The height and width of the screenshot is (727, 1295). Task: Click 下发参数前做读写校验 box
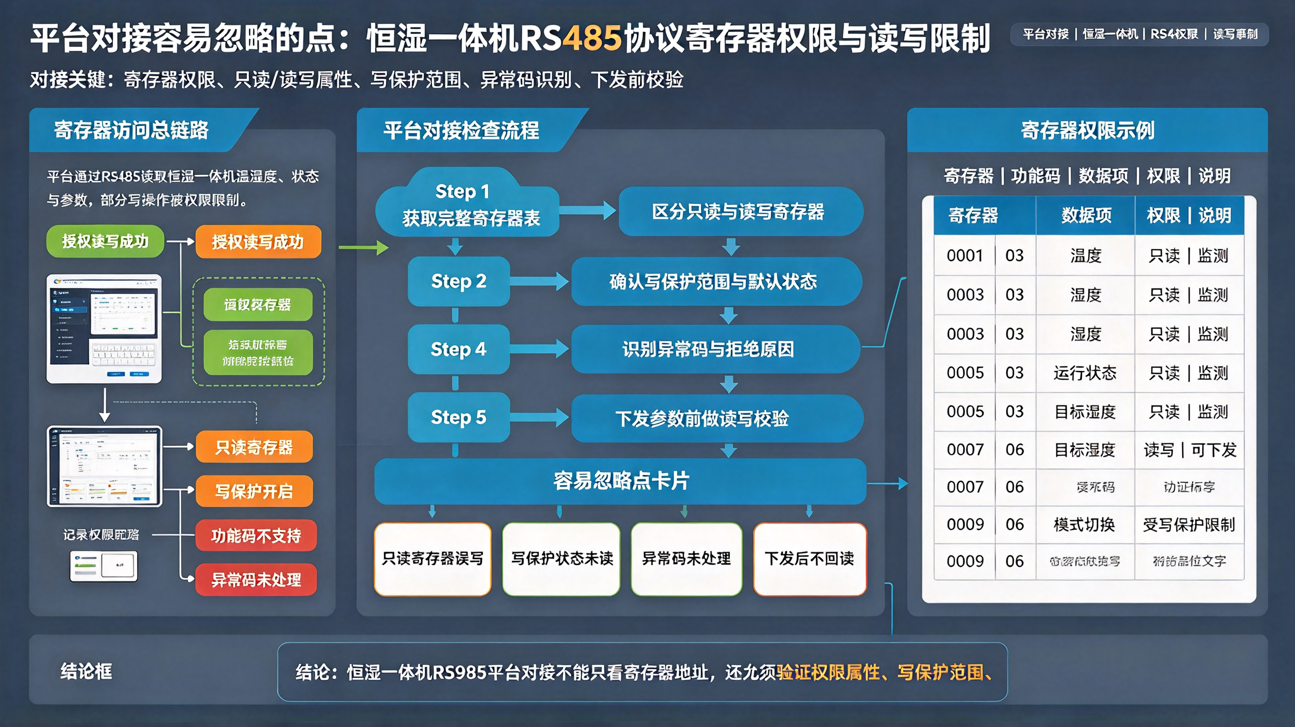(717, 418)
